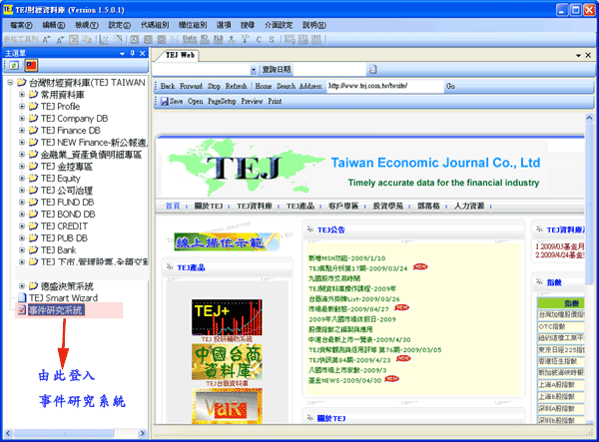Viewport: 599px width, 442px height.
Task: Open the 主選單 panel dropdown arrow
Action: tap(122, 54)
